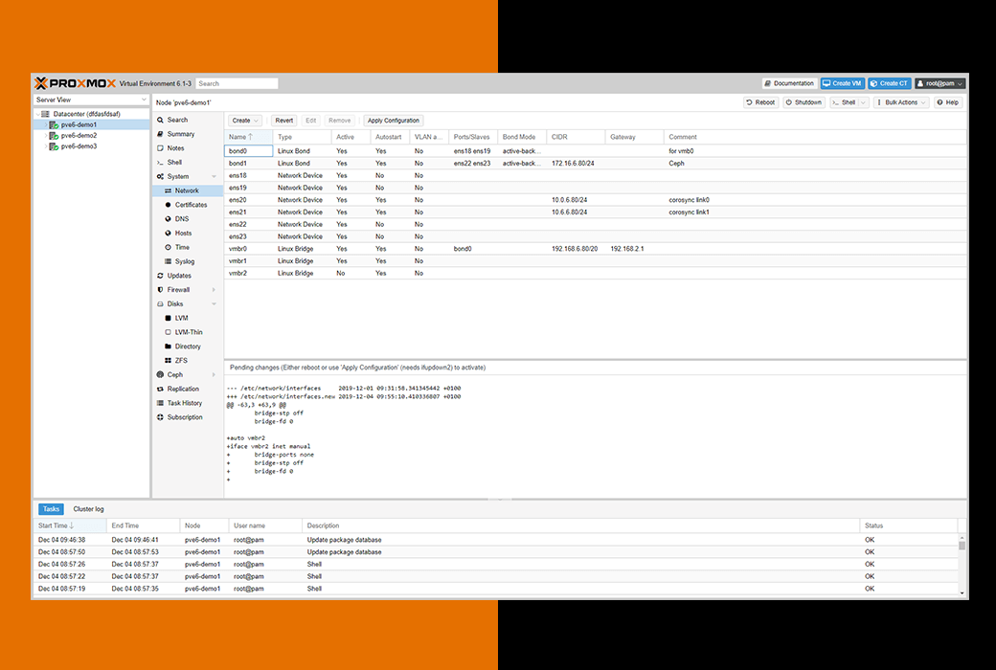996x670 pixels.
Task: Collapse the System section arrow
Action: coord(215,176)
